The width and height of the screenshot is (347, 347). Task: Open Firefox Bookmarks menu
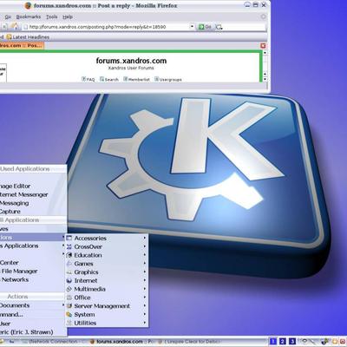pyautogui.click(x=29, y=16)
